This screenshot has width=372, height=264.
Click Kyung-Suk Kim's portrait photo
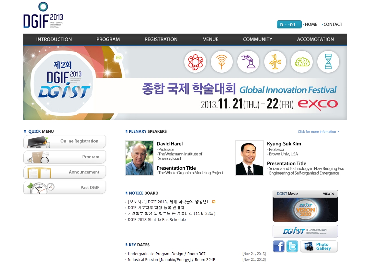click(250, 158)
